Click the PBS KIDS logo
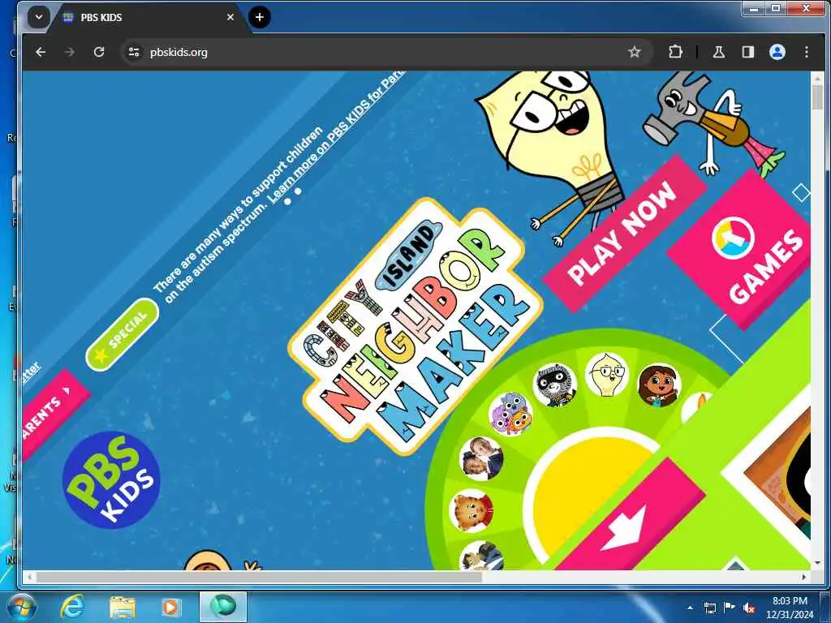Viewport: 831px width, 623px height. pyautogui.click(x=111, y=480)
